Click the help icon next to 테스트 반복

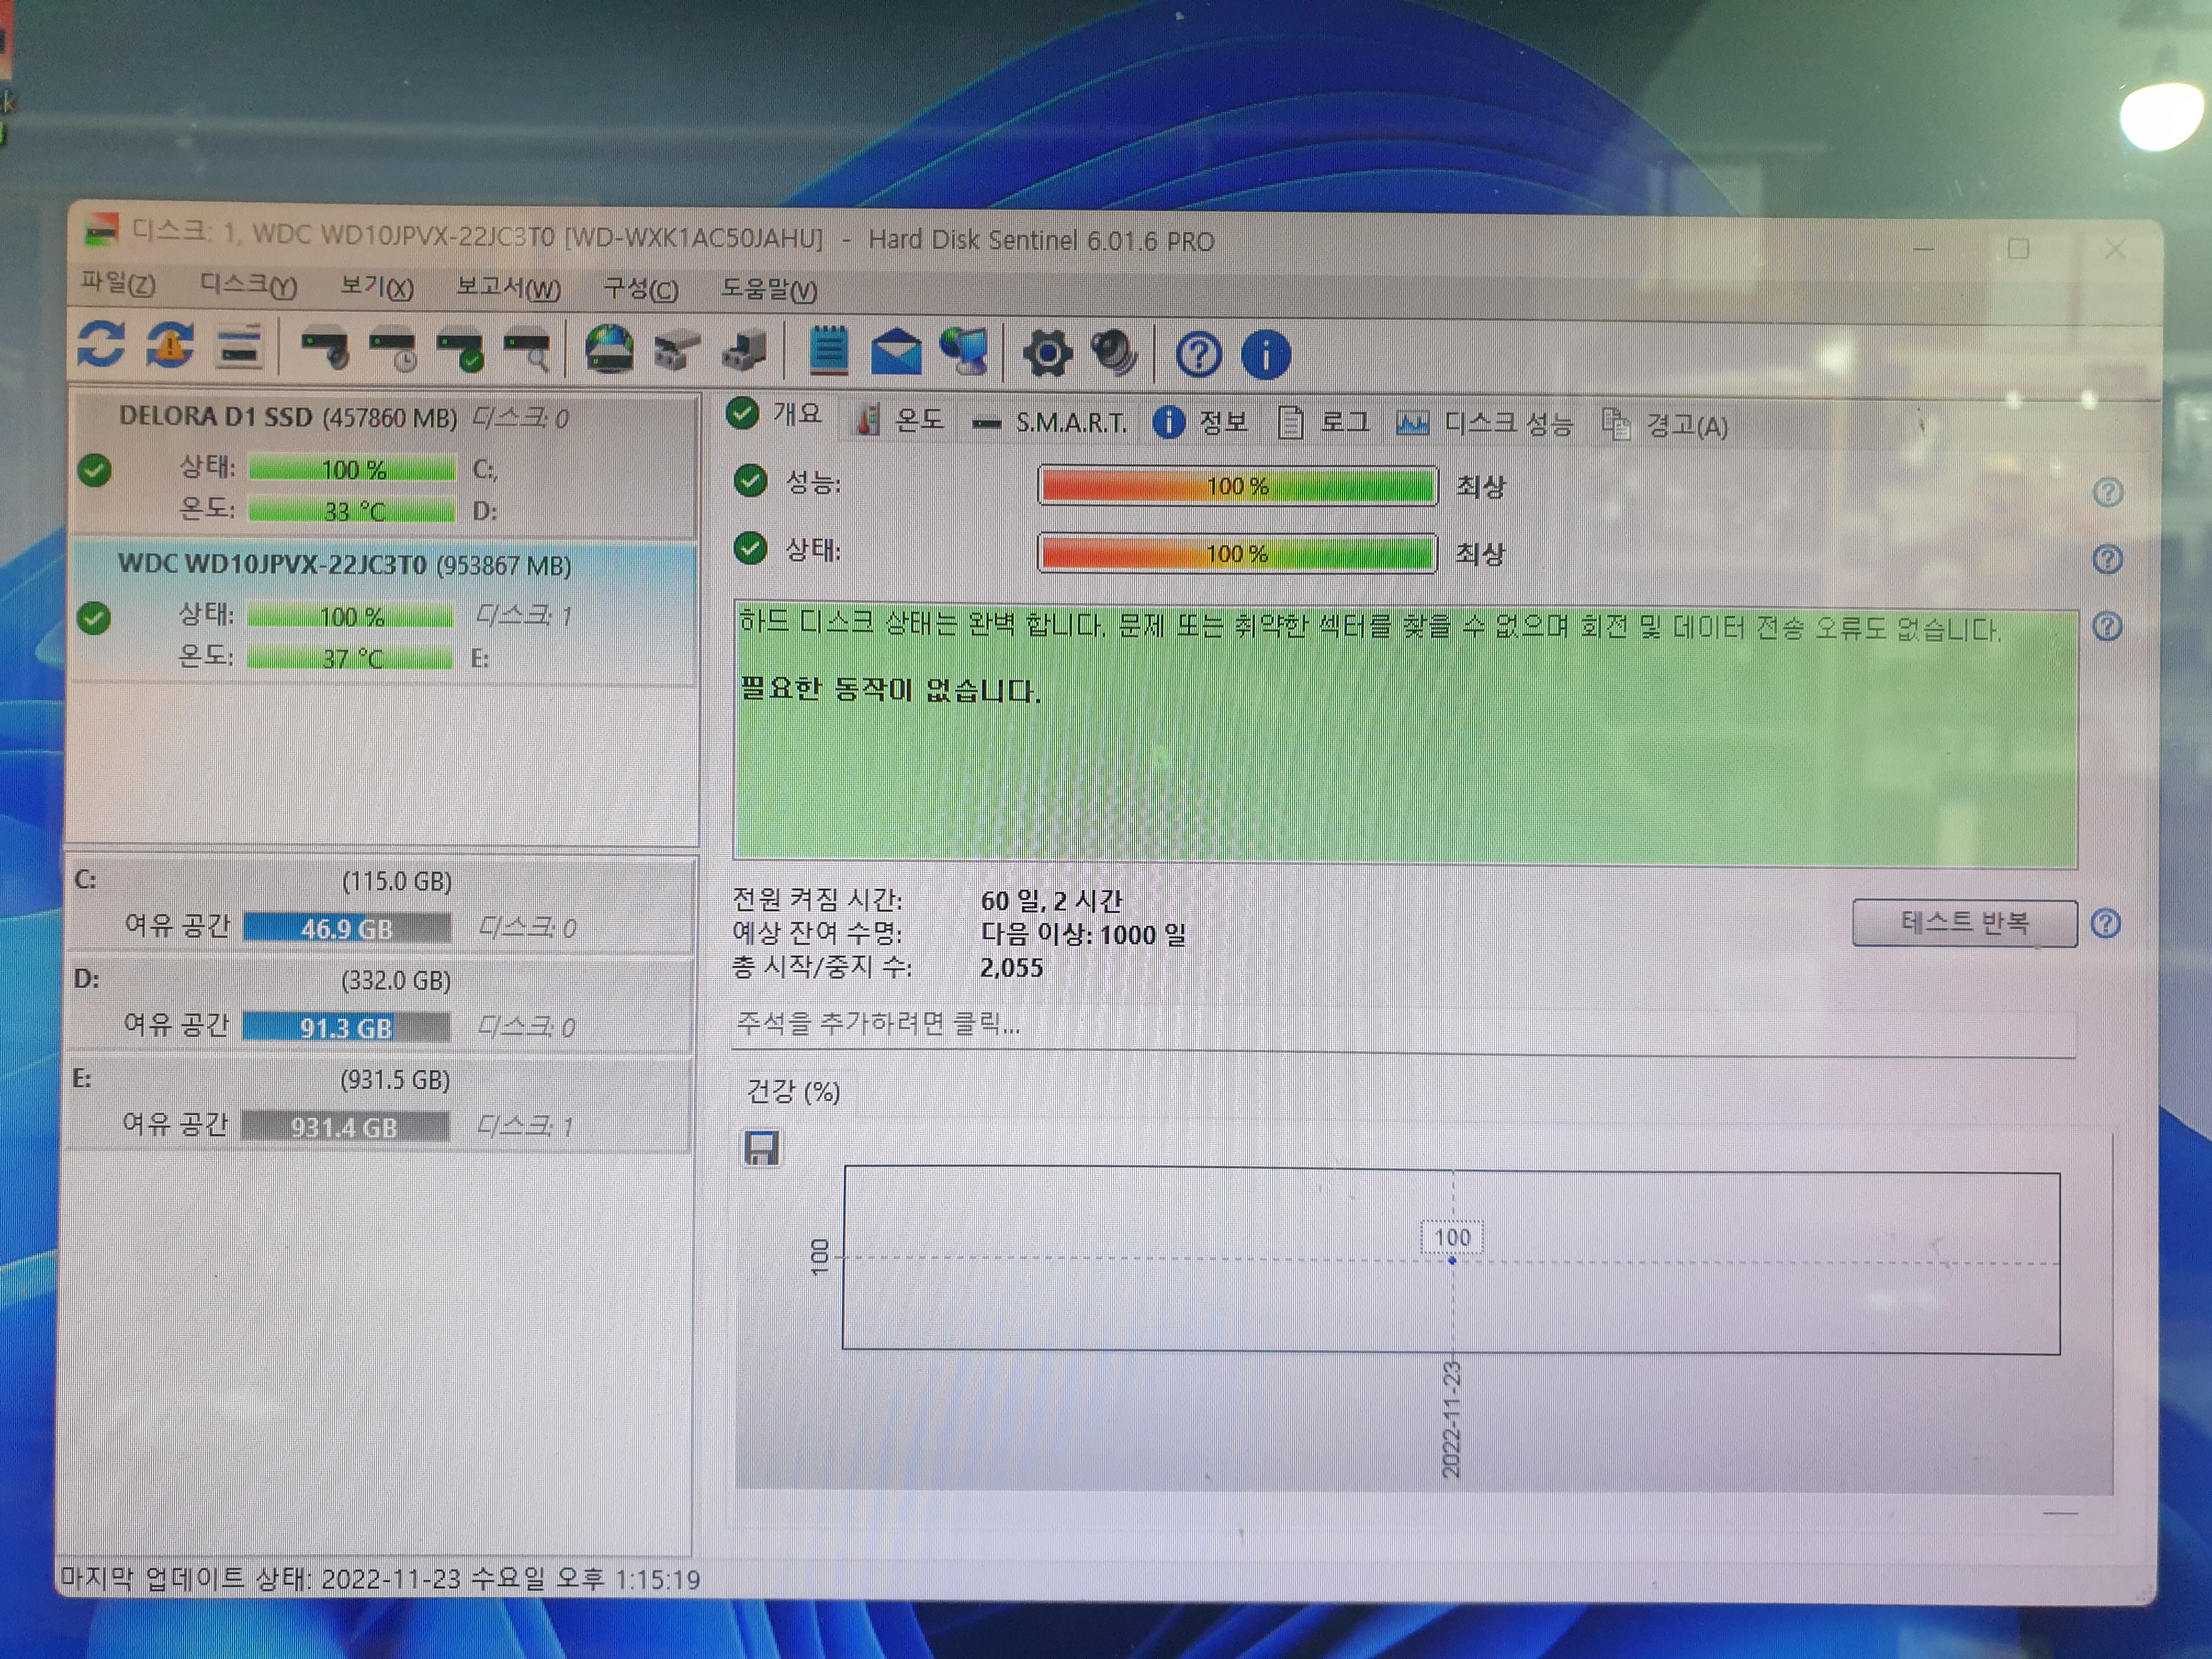coord(2106,923)
